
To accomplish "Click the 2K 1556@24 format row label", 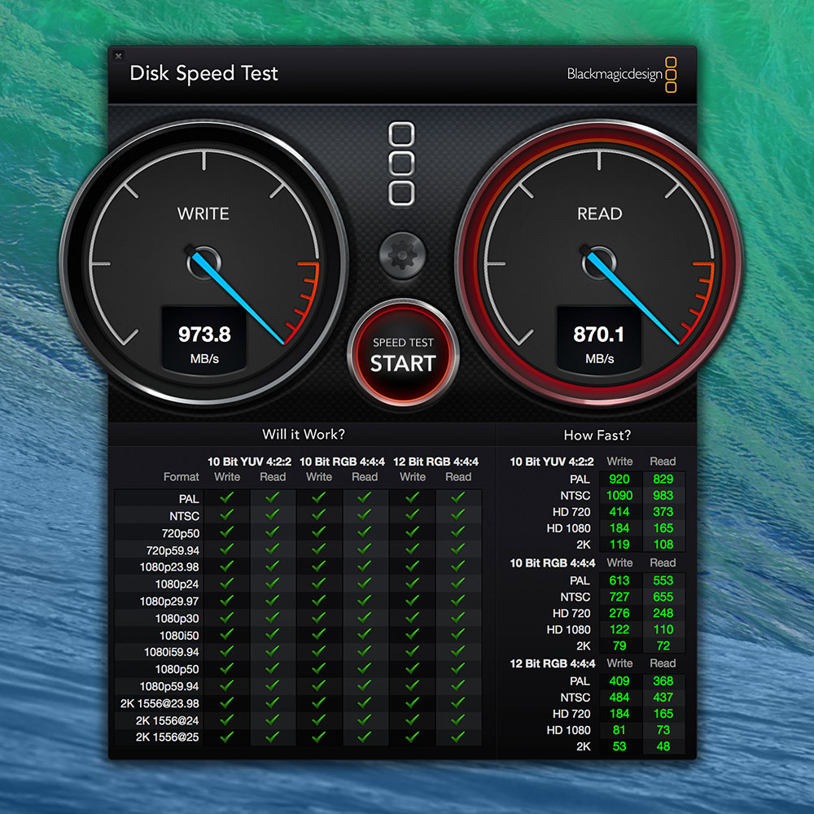I will pos(167,720).
